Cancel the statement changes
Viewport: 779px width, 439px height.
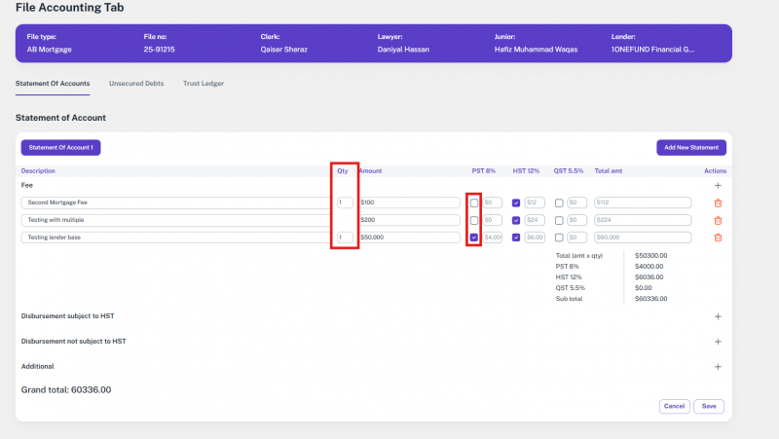click(x=674, y=406)
